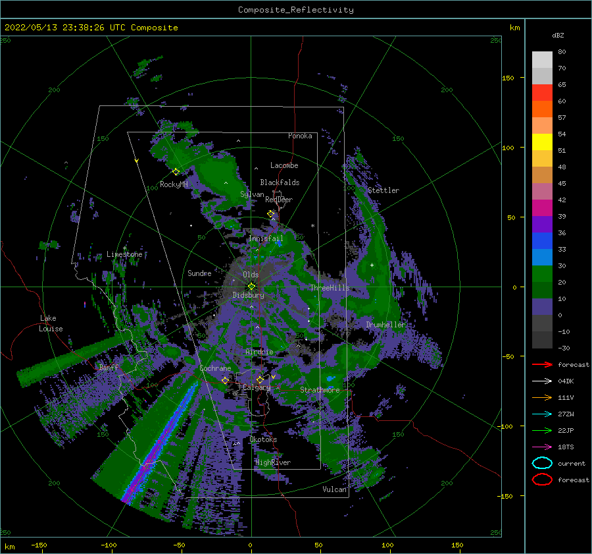
Task: Click the yellow marker near Cochrane
Action: (225, 381)
